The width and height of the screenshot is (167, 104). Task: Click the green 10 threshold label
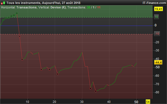coord(156,17)
